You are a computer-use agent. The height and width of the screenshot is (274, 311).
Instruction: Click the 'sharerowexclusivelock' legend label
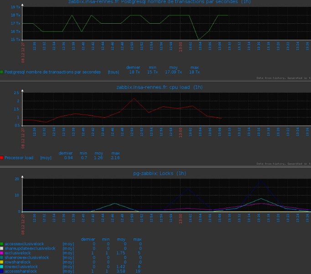(26, 258)
